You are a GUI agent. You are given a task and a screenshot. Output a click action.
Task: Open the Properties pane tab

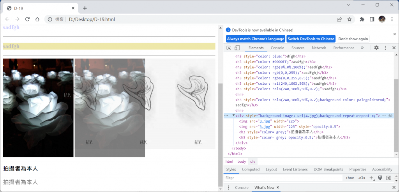[358, 169]
